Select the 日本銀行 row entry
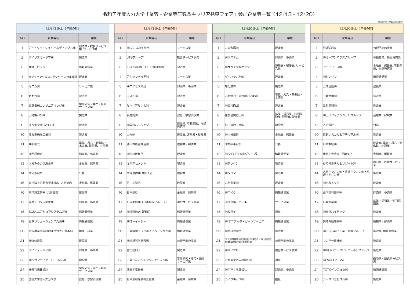This screenshot has height=290, width=410. 133,193
